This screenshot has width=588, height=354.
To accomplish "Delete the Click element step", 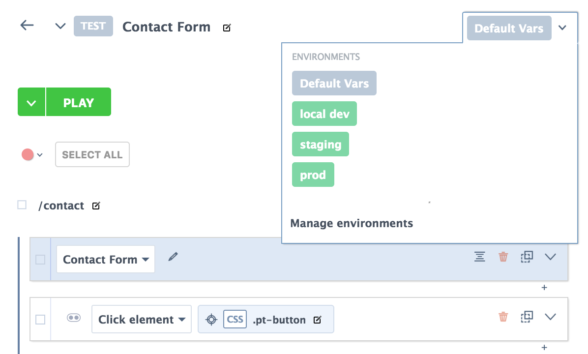I will coord(503,317).
